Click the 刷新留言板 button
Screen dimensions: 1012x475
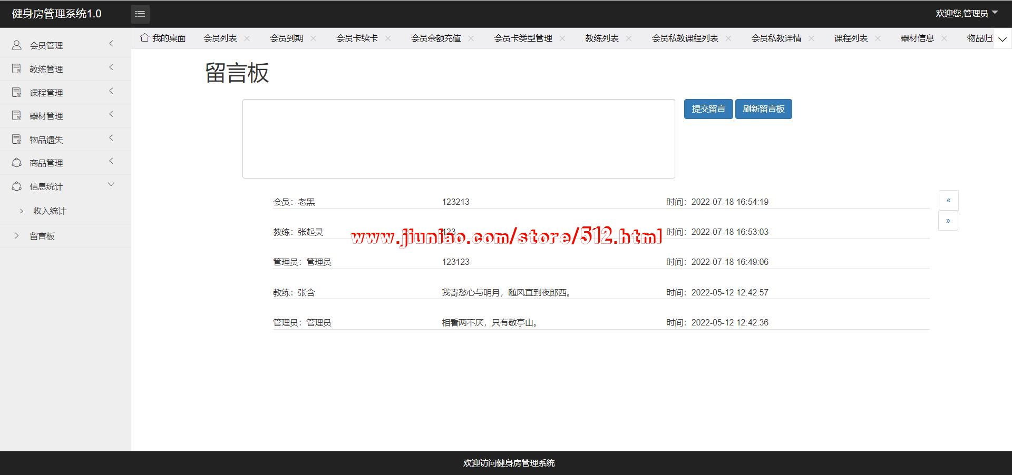click(763, 109)
